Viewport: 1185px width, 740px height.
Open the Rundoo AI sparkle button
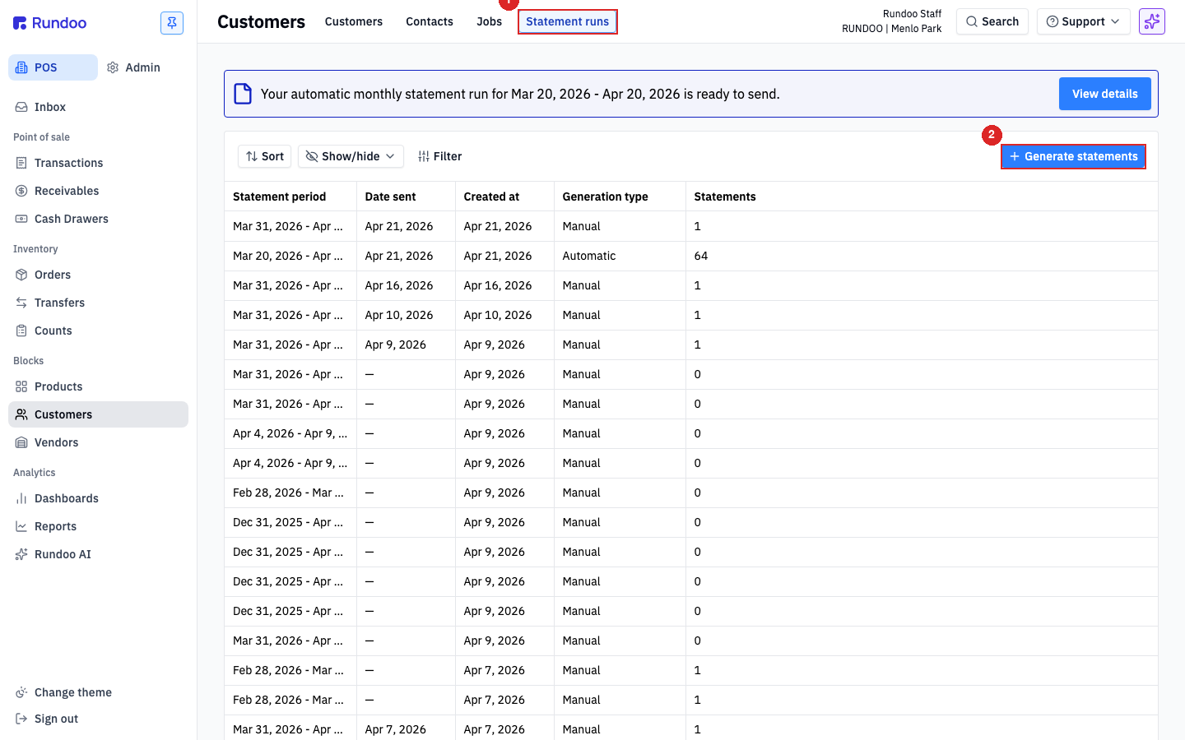coord(1152,21)
